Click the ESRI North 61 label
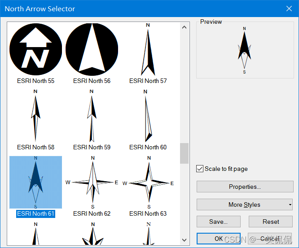 click(35, 213)
